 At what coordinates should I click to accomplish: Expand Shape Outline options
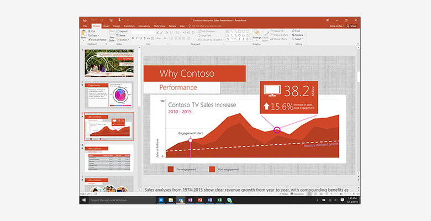tap(279, 35)
